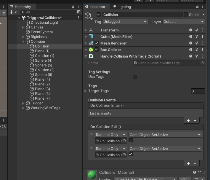Image resolution: width=210 pixels, height=180 pixels.
Task: Open presets for the Box Collider component
Action: [197, 50]
